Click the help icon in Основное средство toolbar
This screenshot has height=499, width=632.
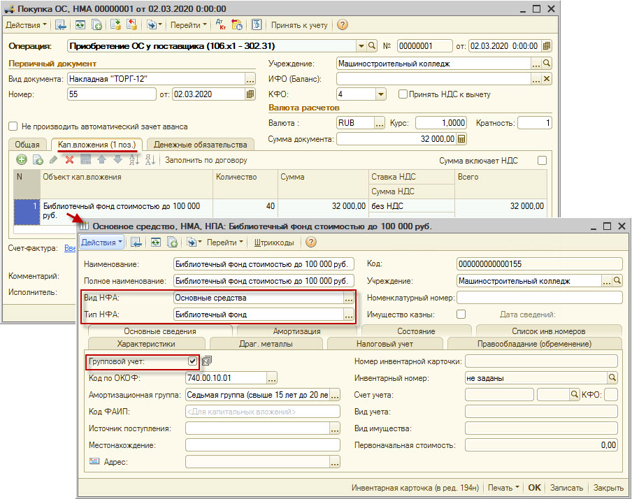pyautogui.click(x=311, y=243)
